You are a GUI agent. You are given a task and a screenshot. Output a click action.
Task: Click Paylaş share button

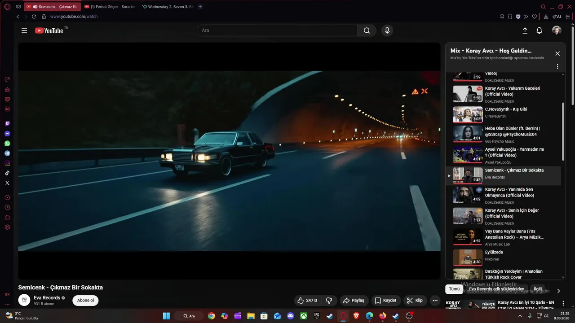354,301
